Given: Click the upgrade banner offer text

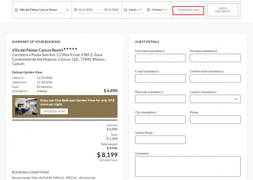Looking at the screenshot, I should [x=77, y=102].
